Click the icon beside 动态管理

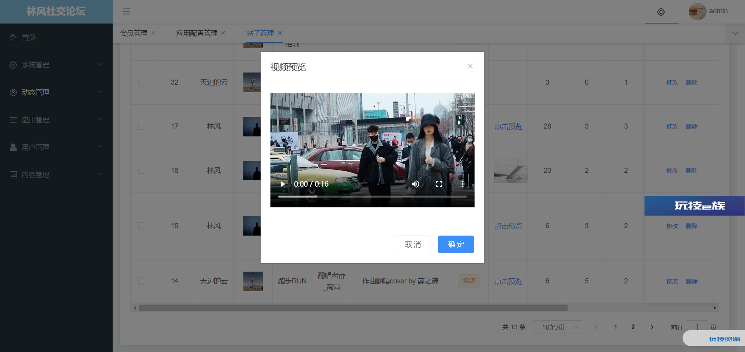click(x=13, y=92)
